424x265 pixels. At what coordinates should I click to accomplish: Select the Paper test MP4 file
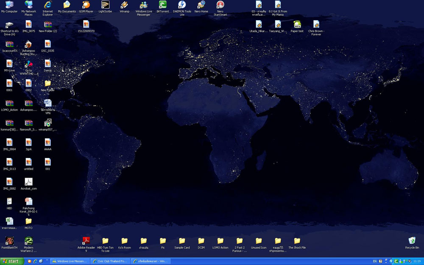(297, 25)
